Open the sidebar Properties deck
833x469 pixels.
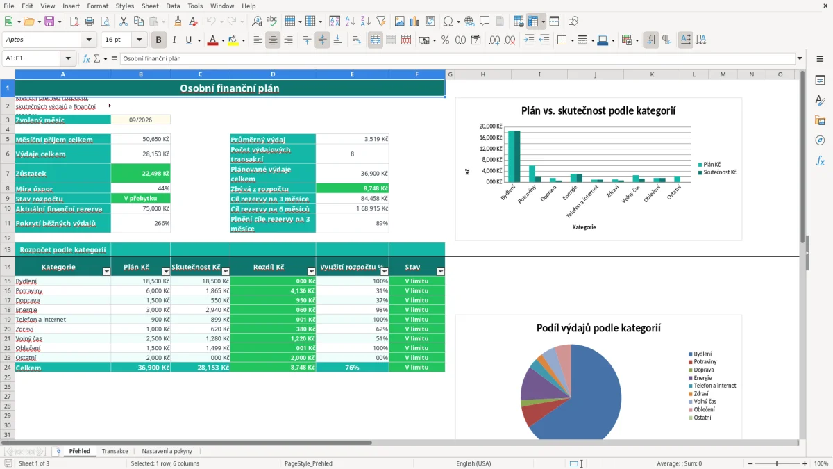(820, 80)
